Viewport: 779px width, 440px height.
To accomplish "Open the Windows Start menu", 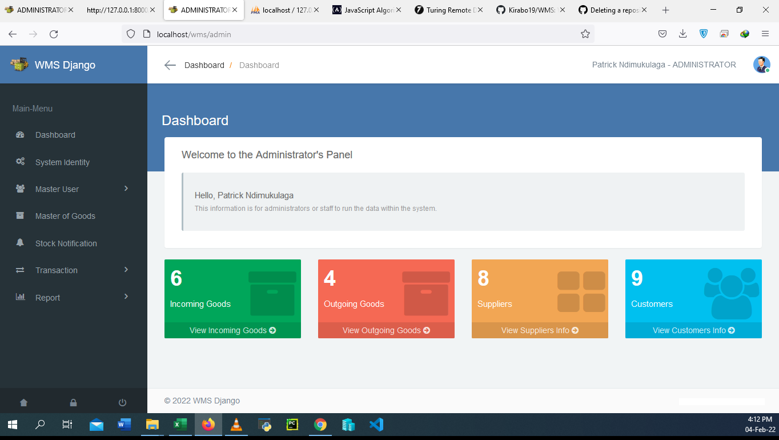I will tap(13, 425).
